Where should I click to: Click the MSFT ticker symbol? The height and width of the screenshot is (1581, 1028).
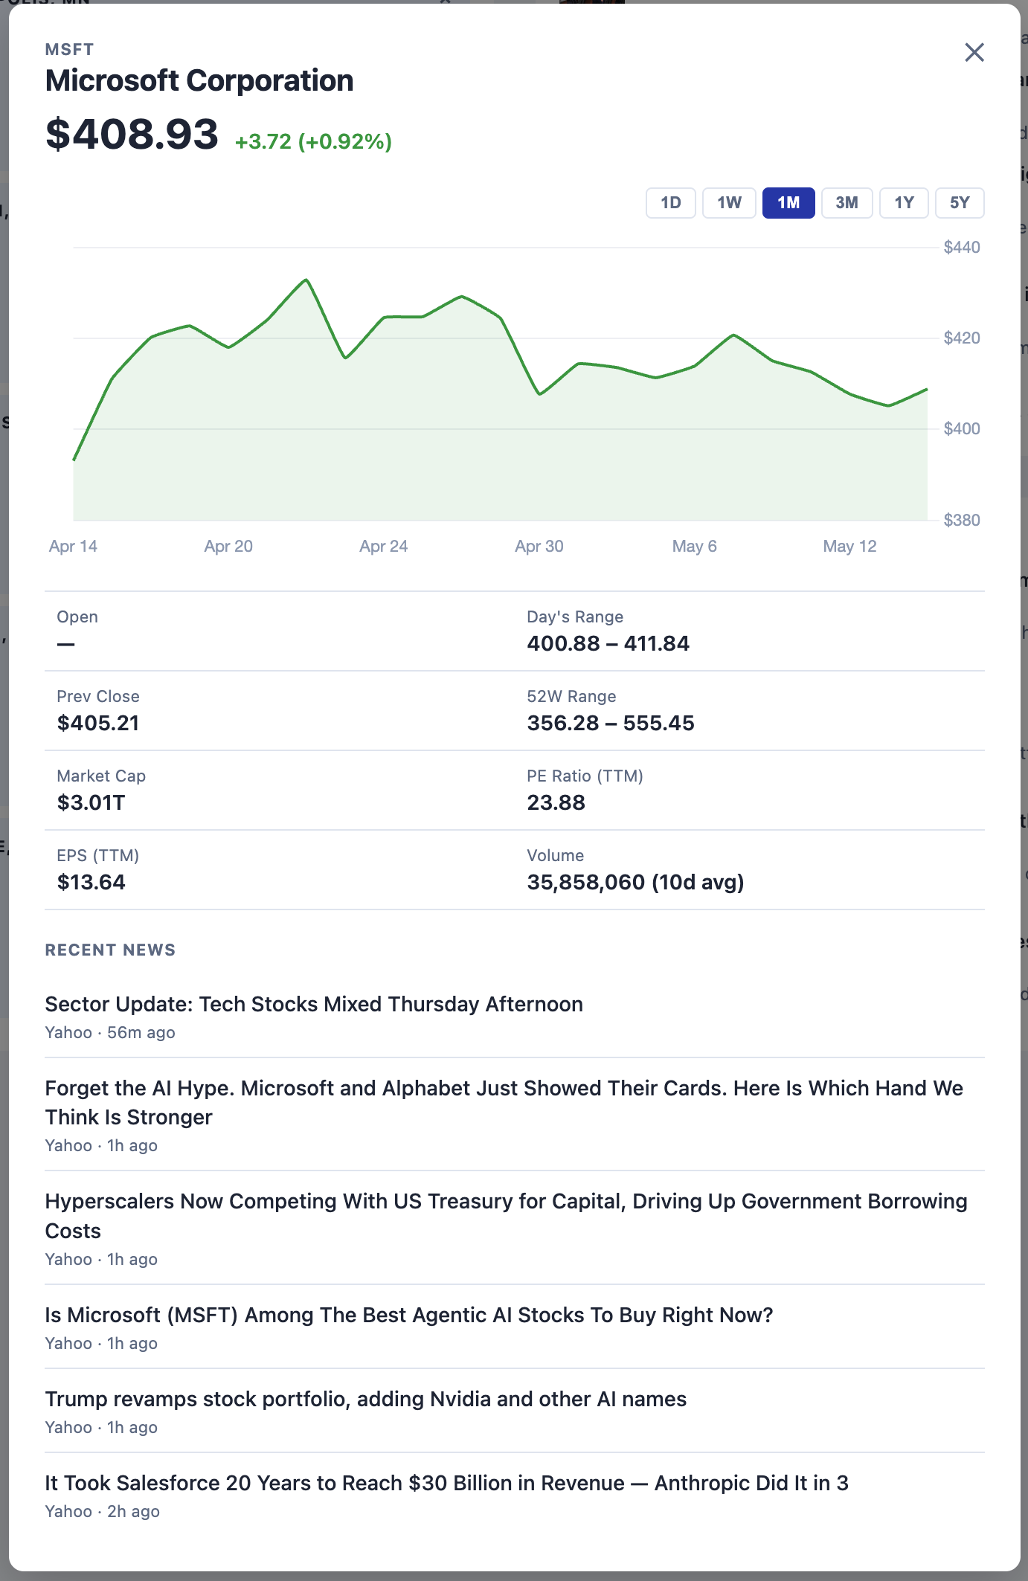tap(69, 50)
